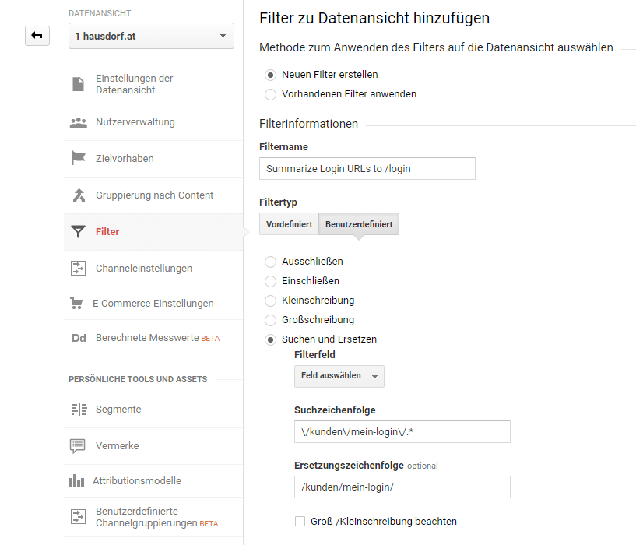Screen dimensions: 636x545
Task: Go to Segmente in the sidebar
Action: (118, 410)
